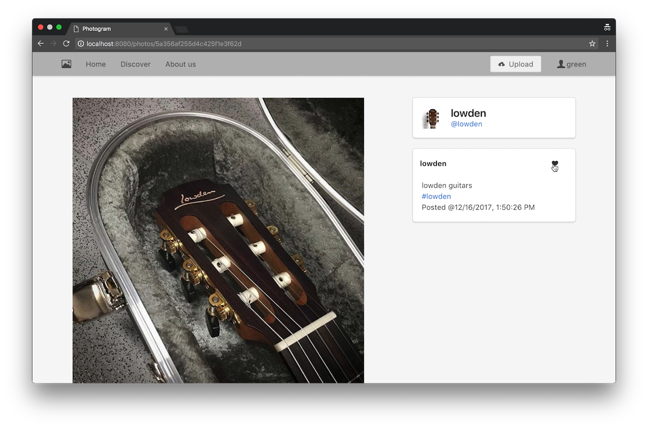This screenshot has height=429, width=648.
Task: Click the incognito icon in title bar
Action: [x=607, y=27]
